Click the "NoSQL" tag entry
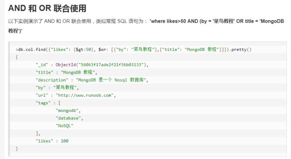 tap(64, 126)
